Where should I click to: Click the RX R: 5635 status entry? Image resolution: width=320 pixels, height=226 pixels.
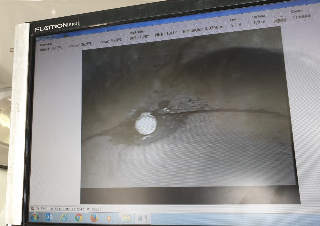point(93,209)
